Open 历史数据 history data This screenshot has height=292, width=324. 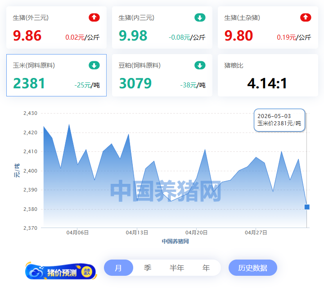[x=253, y=268]
